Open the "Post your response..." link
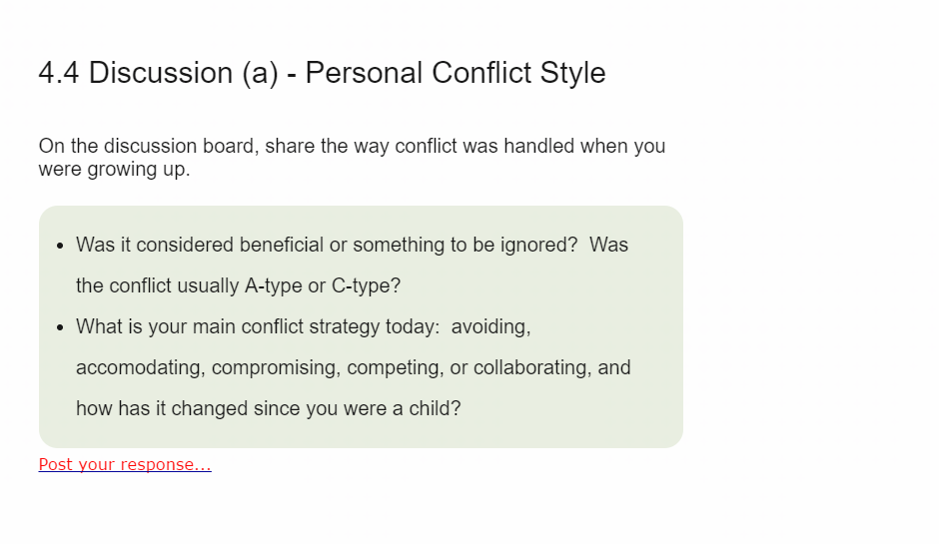939x544 pixels. click(125, 464)
